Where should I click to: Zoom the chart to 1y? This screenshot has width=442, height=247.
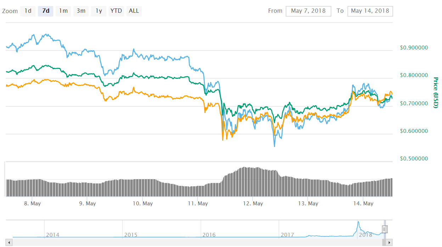(99, 11)
